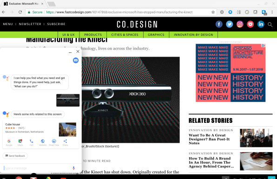The height and width of the screenshot is (179, 277).
Task: Open the Chrome three-dot menu
Action: [272, 12]
